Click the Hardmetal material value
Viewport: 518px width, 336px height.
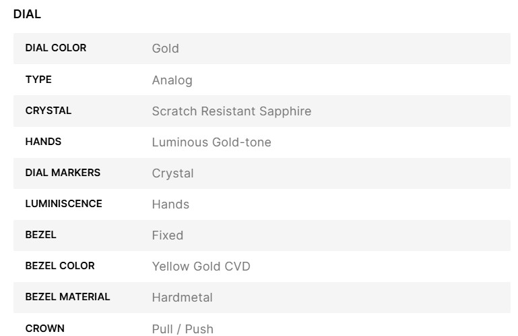[182, 298]
